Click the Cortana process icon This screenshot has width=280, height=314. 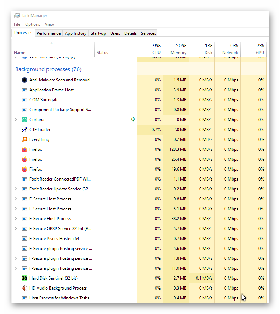[x=24, y=120]
